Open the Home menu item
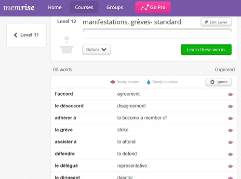 pyautogui.click(x=54, y=7)
